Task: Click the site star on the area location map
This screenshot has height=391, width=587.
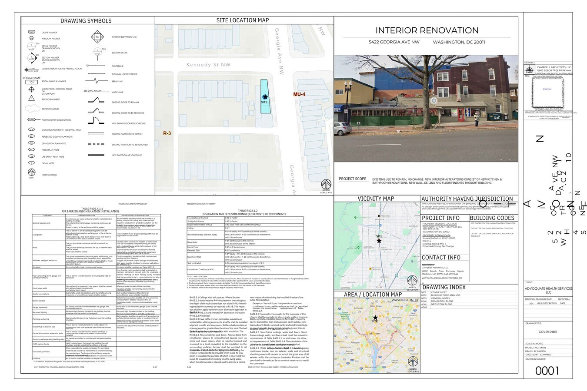Action: 375,318
